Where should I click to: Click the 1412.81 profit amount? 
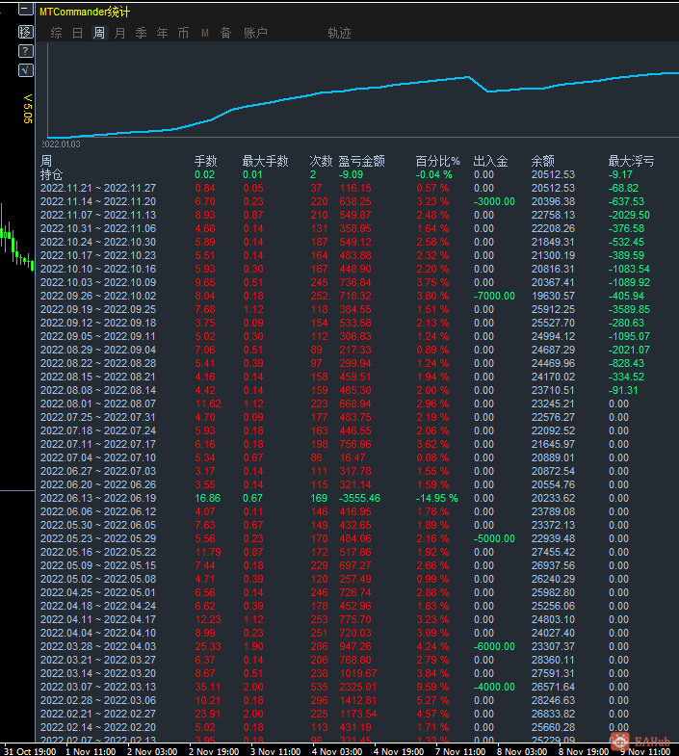[x=358, y=700]
